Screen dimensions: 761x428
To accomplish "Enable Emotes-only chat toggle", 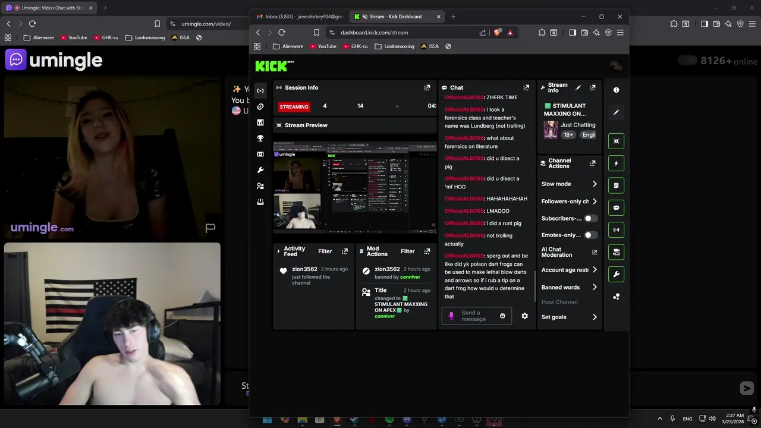I will point(590,235).
